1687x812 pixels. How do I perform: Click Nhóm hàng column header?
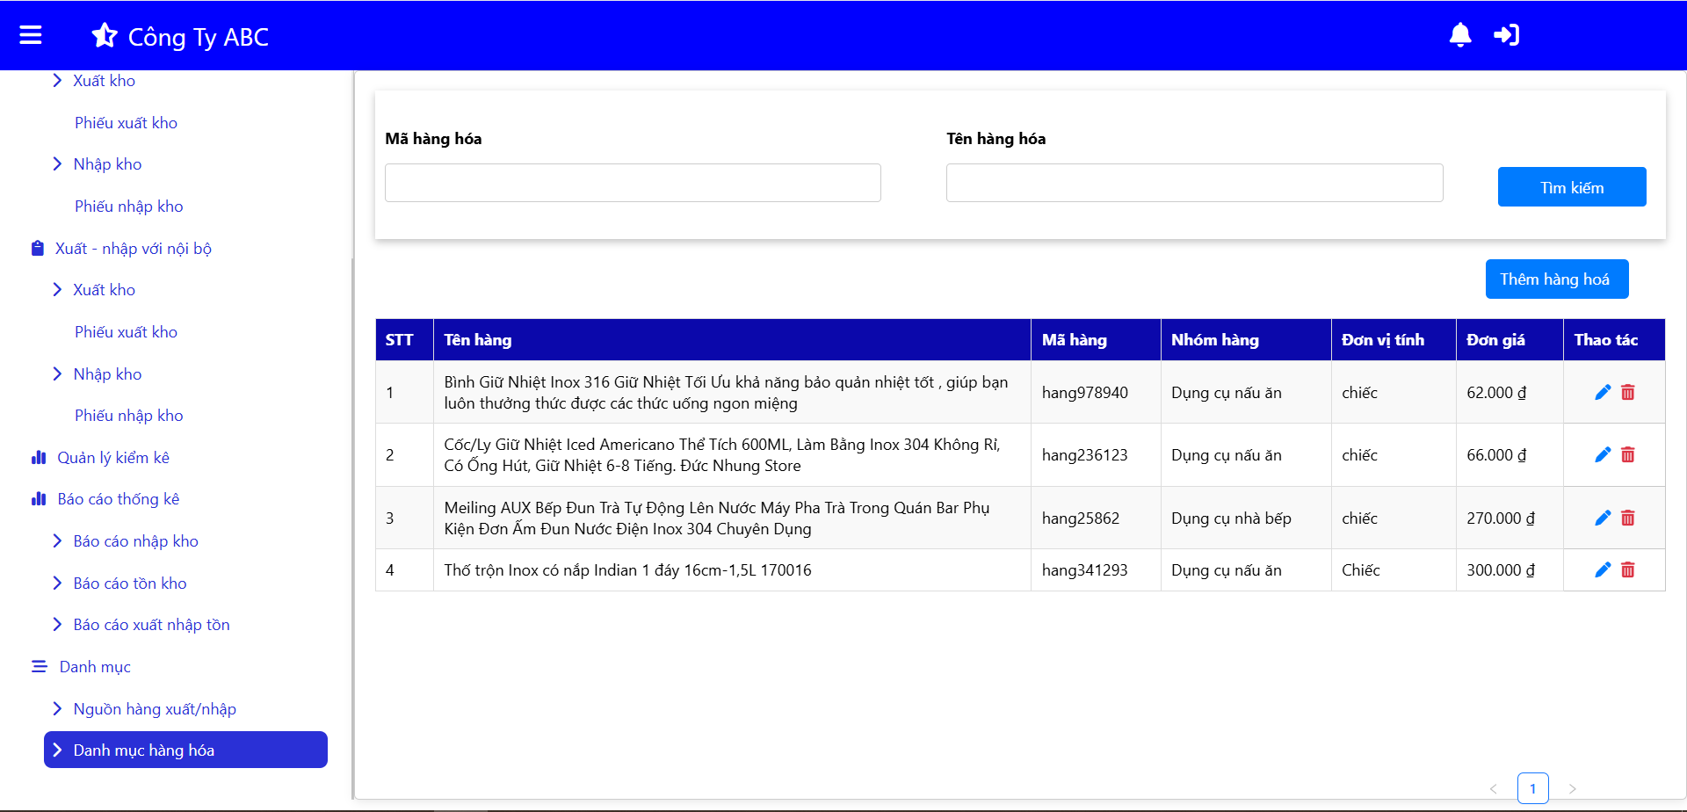click(x=1246, y=340)
